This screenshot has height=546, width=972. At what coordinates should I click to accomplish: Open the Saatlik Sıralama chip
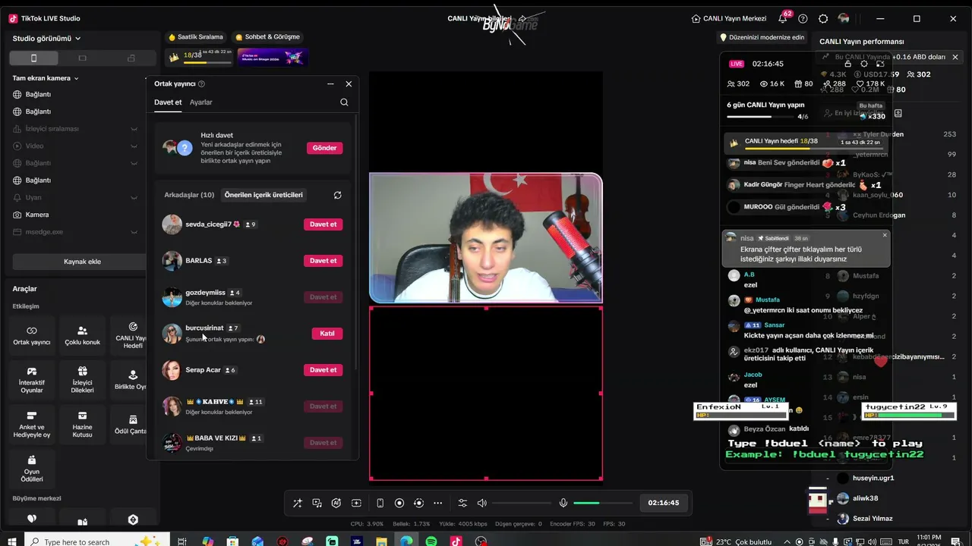196,36
